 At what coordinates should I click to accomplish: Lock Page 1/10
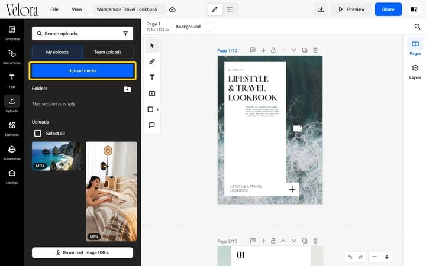[x=273, y=50]
